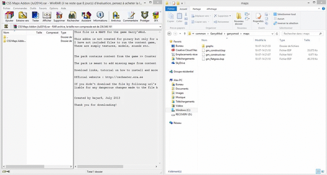Open the Outils menu in WinRAR
Image resolution: width=327 pixels, height=175 pixels.
point(33,8)
